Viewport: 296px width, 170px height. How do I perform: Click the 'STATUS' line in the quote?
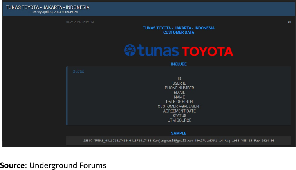[179, 116]
